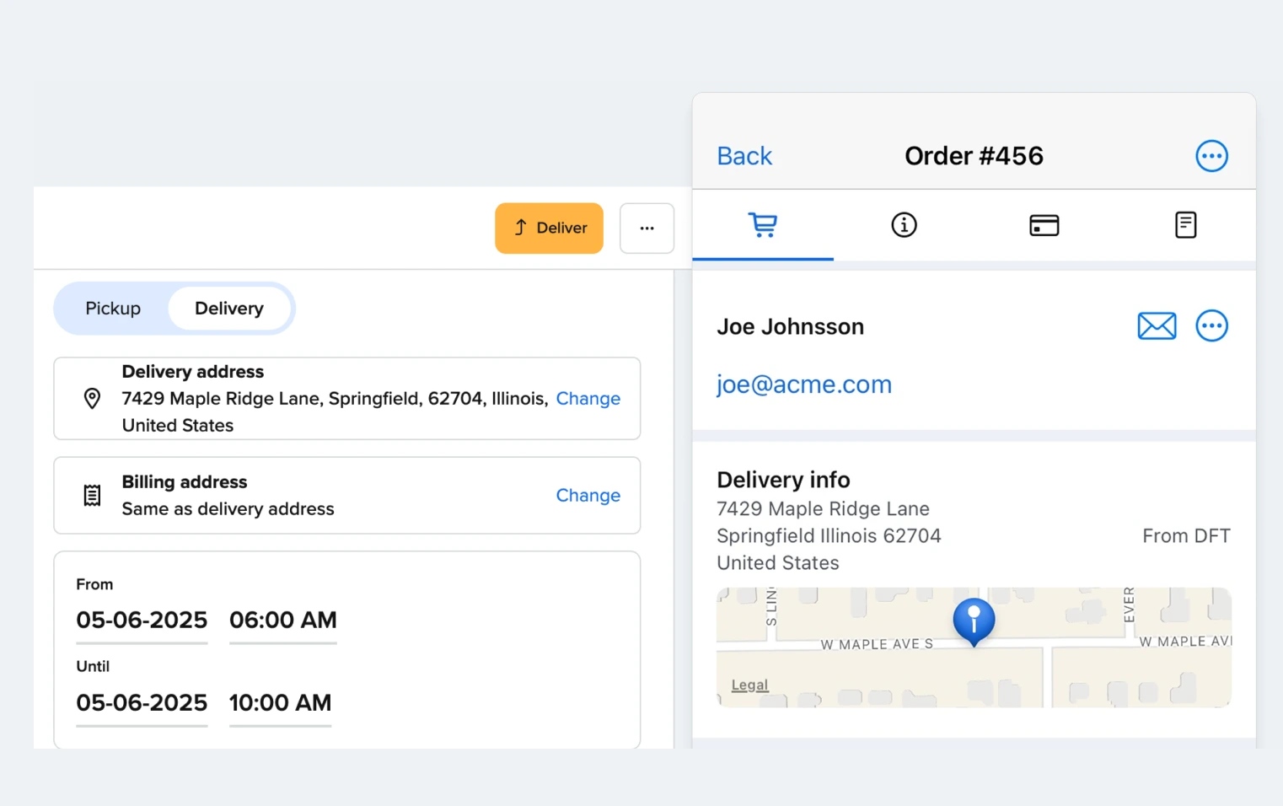Click the delivery address location pin icon
This screenshot has height=806, width=1283.
(x=92, y=398)
